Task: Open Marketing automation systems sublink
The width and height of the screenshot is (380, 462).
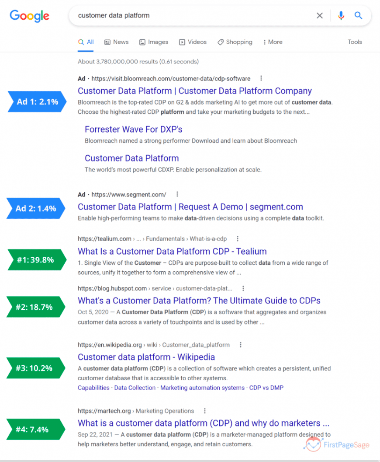Action: pos(202,388)
